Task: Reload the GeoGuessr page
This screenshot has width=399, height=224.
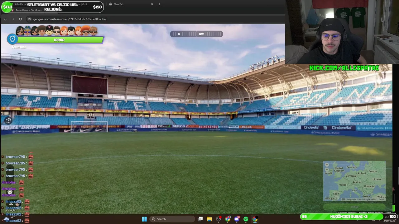Action: [20, 19]
